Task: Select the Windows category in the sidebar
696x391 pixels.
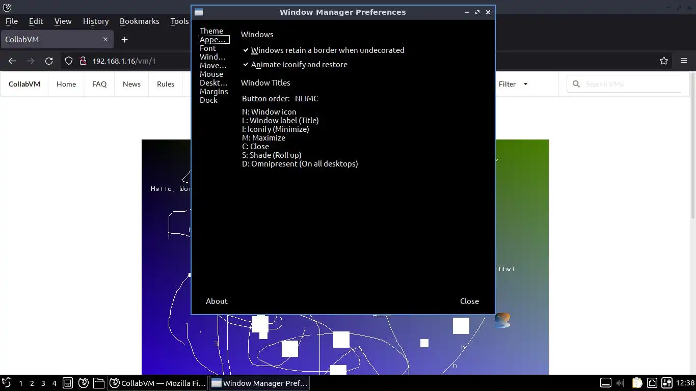Action: [x=212, y=57]
